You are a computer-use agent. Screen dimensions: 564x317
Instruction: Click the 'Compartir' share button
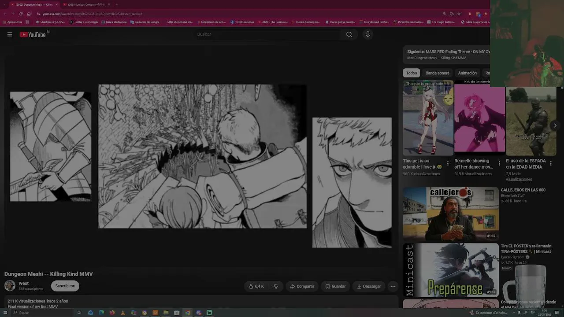(x=302, y=286)
